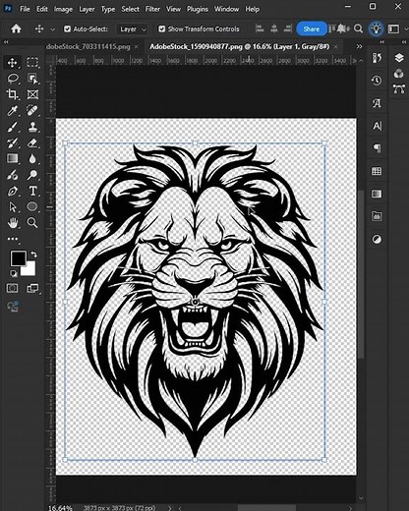Select the Zoom tool in the toolbar

click(32, 223)
